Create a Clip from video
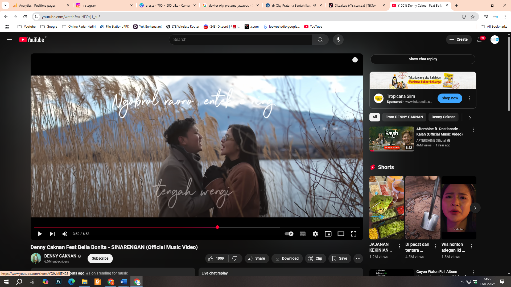511x287 pixels. click(x=315, y=259)
